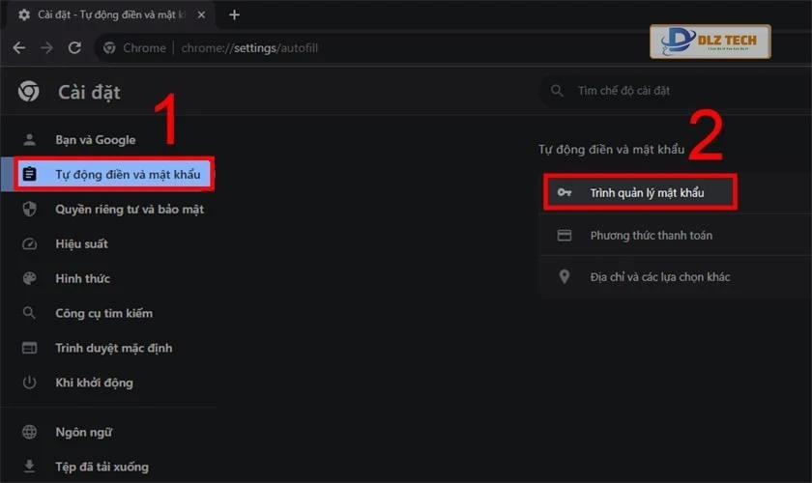812x483 pixels.
Task: Open Trình quản lý mật khẩu
Action: coord(647,193)
